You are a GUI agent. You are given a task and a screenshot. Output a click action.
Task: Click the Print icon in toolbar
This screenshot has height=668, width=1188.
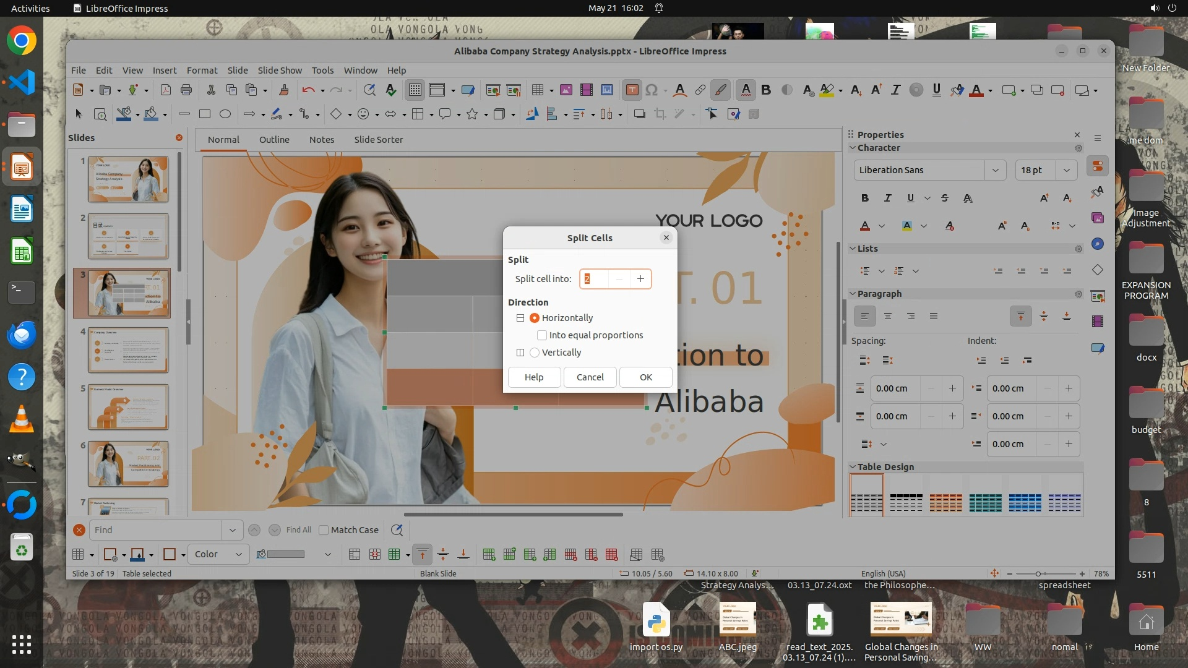[186, 90]
